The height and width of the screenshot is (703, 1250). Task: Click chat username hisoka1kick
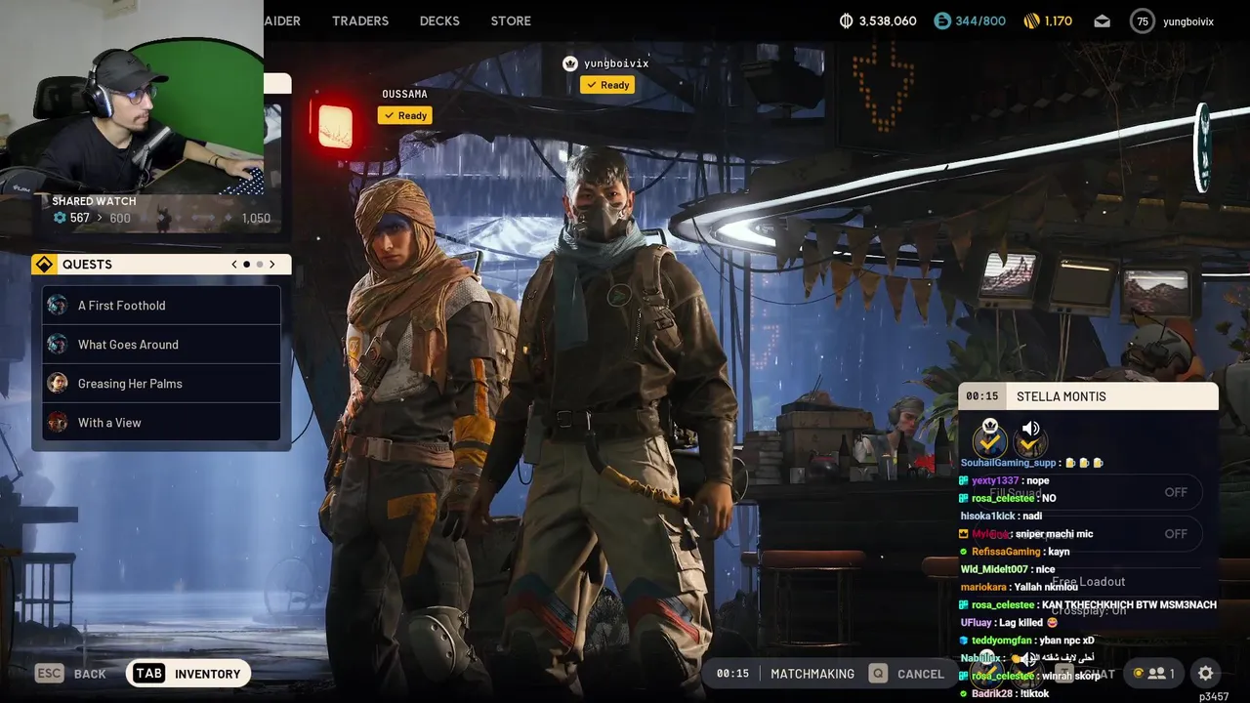point(988,516)
